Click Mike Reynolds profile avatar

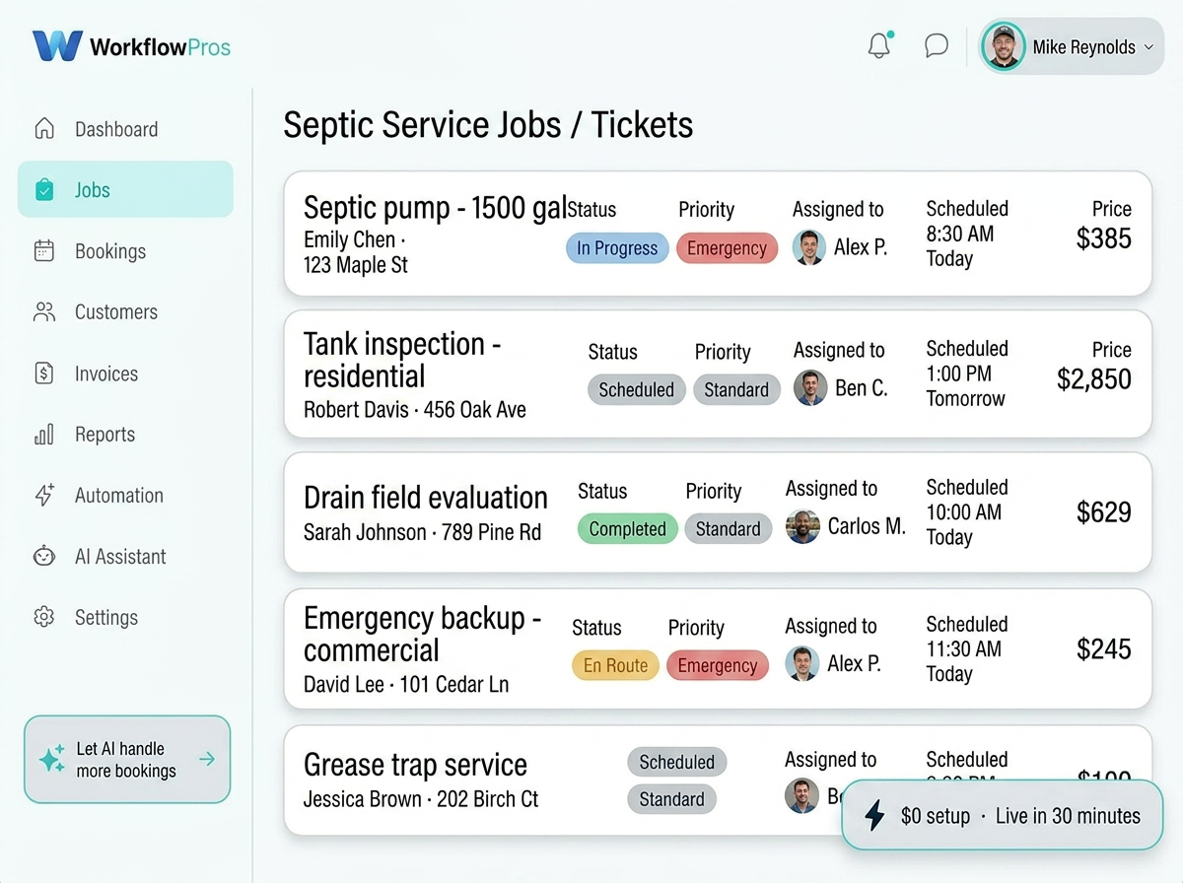tap(1004, 46)
